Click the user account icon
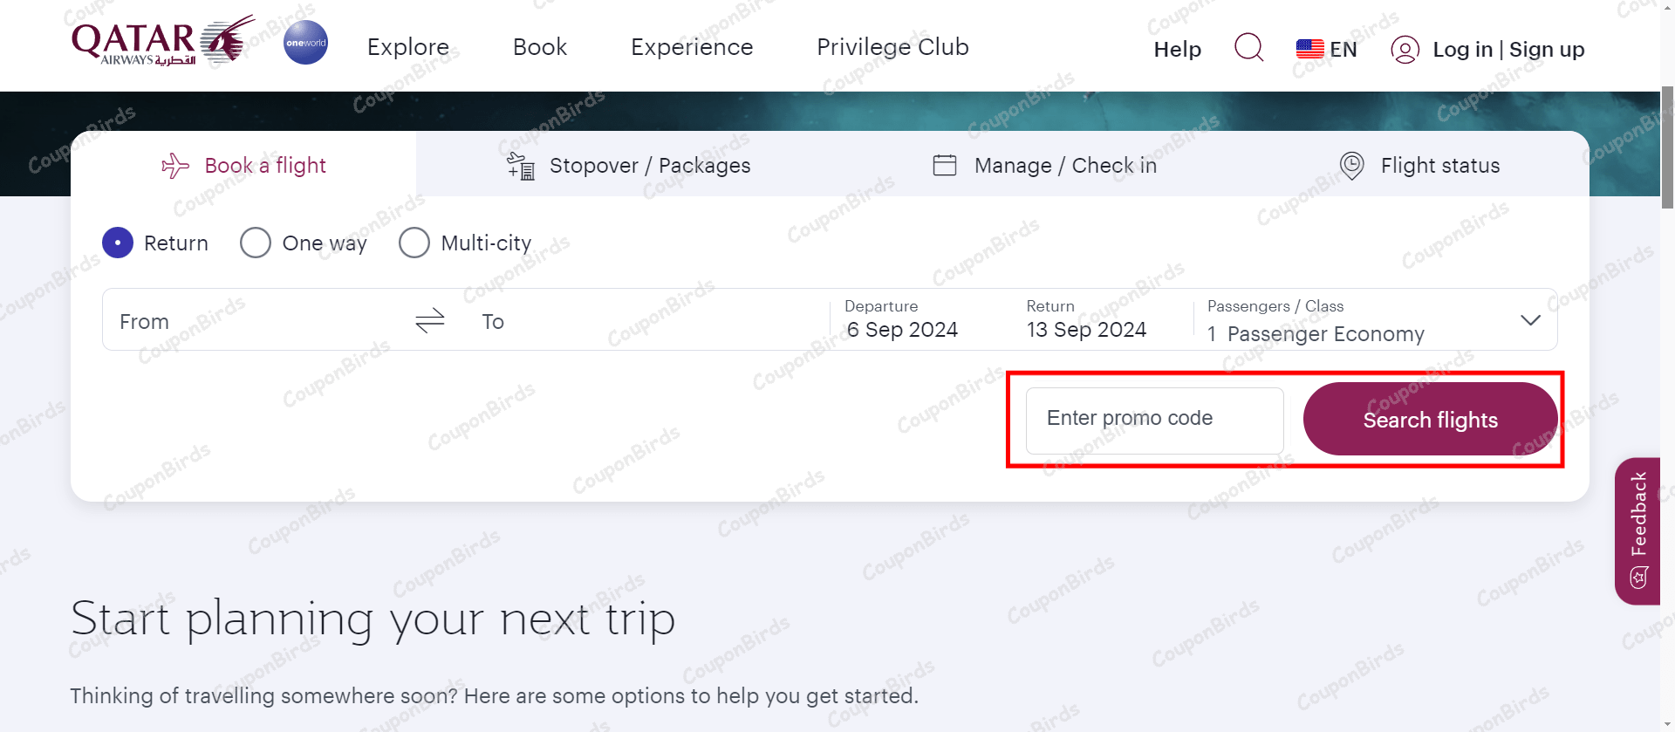 click(x=1405, y=50)
